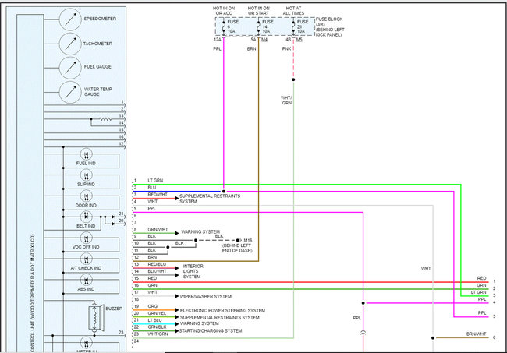Click the Fuse 6 10A fuse symbol

(x=224, y=26)
